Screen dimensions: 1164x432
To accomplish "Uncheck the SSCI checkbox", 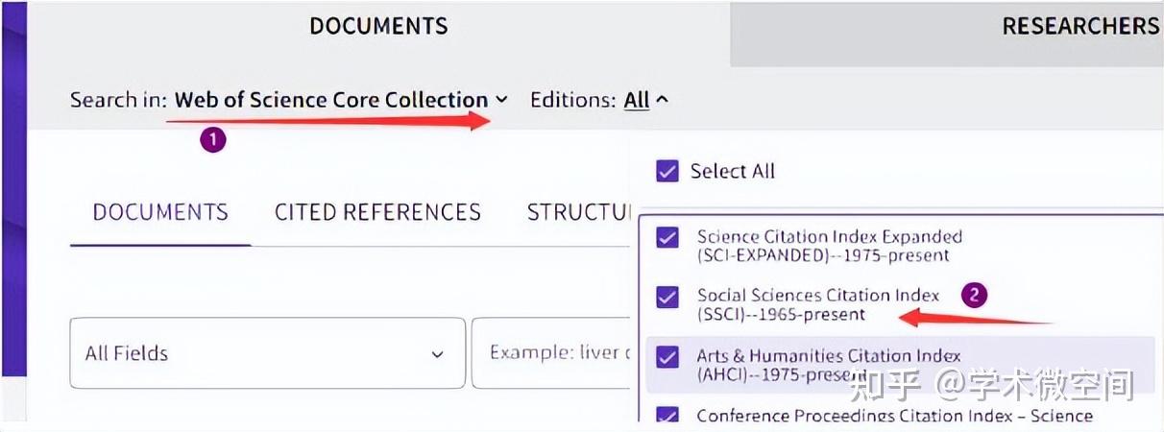I will pyautogui.click(x=667, y=297).
